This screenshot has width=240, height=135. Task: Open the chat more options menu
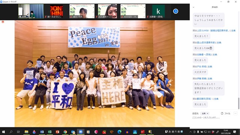click(x=235, y=113)
